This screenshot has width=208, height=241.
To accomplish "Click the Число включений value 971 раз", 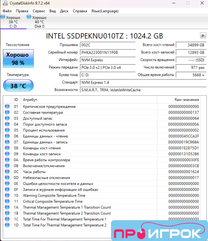I will click(x=191, y=68).
